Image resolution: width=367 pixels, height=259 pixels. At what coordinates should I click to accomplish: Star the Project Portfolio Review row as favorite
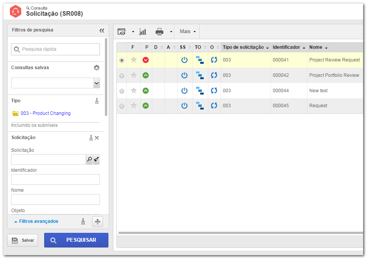click(134, 75)
